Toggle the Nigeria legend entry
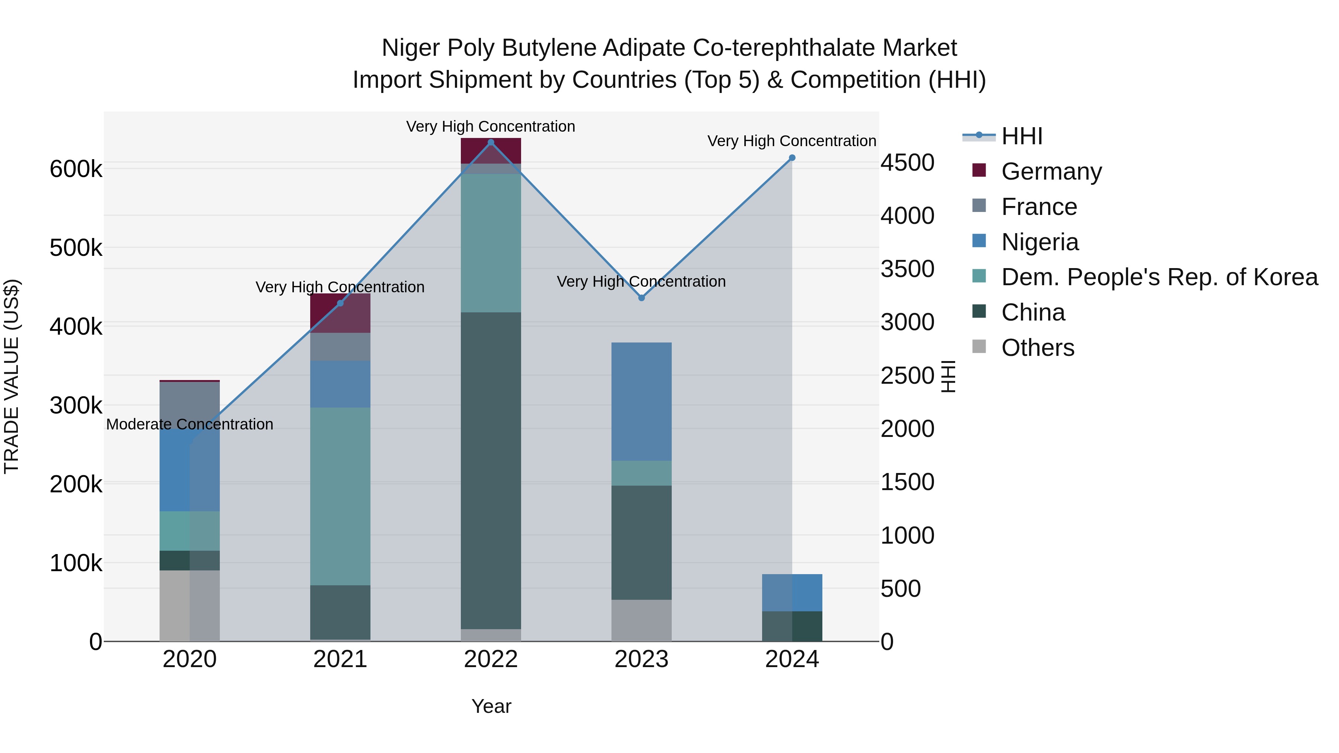The width and height of the screenshot is (1339, 753). point(1025,242)
